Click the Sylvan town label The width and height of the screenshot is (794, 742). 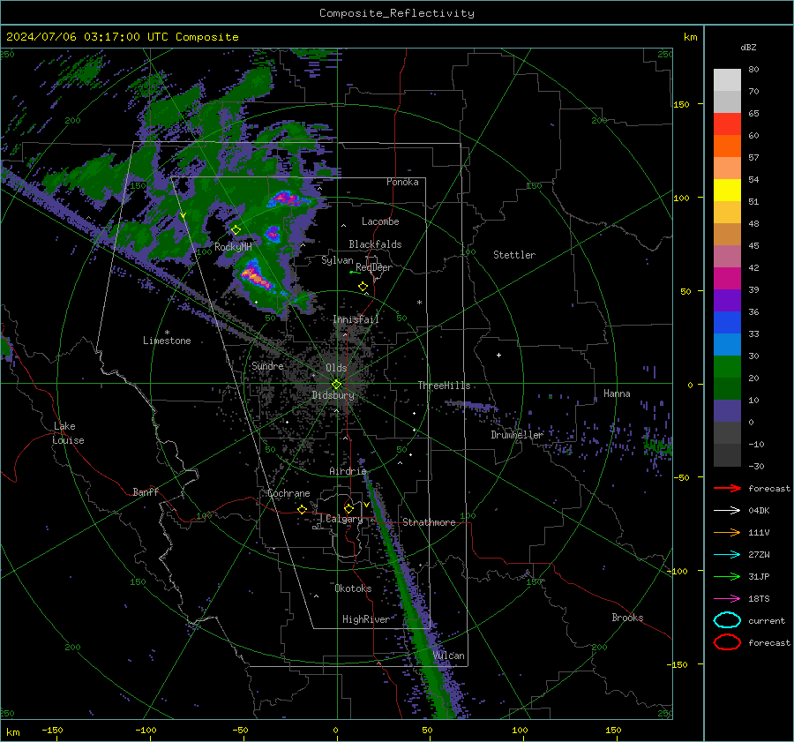coord(337,260)
